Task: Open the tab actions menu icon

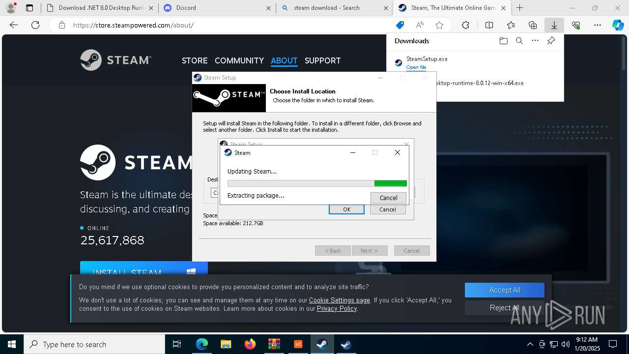Action: 29,8
